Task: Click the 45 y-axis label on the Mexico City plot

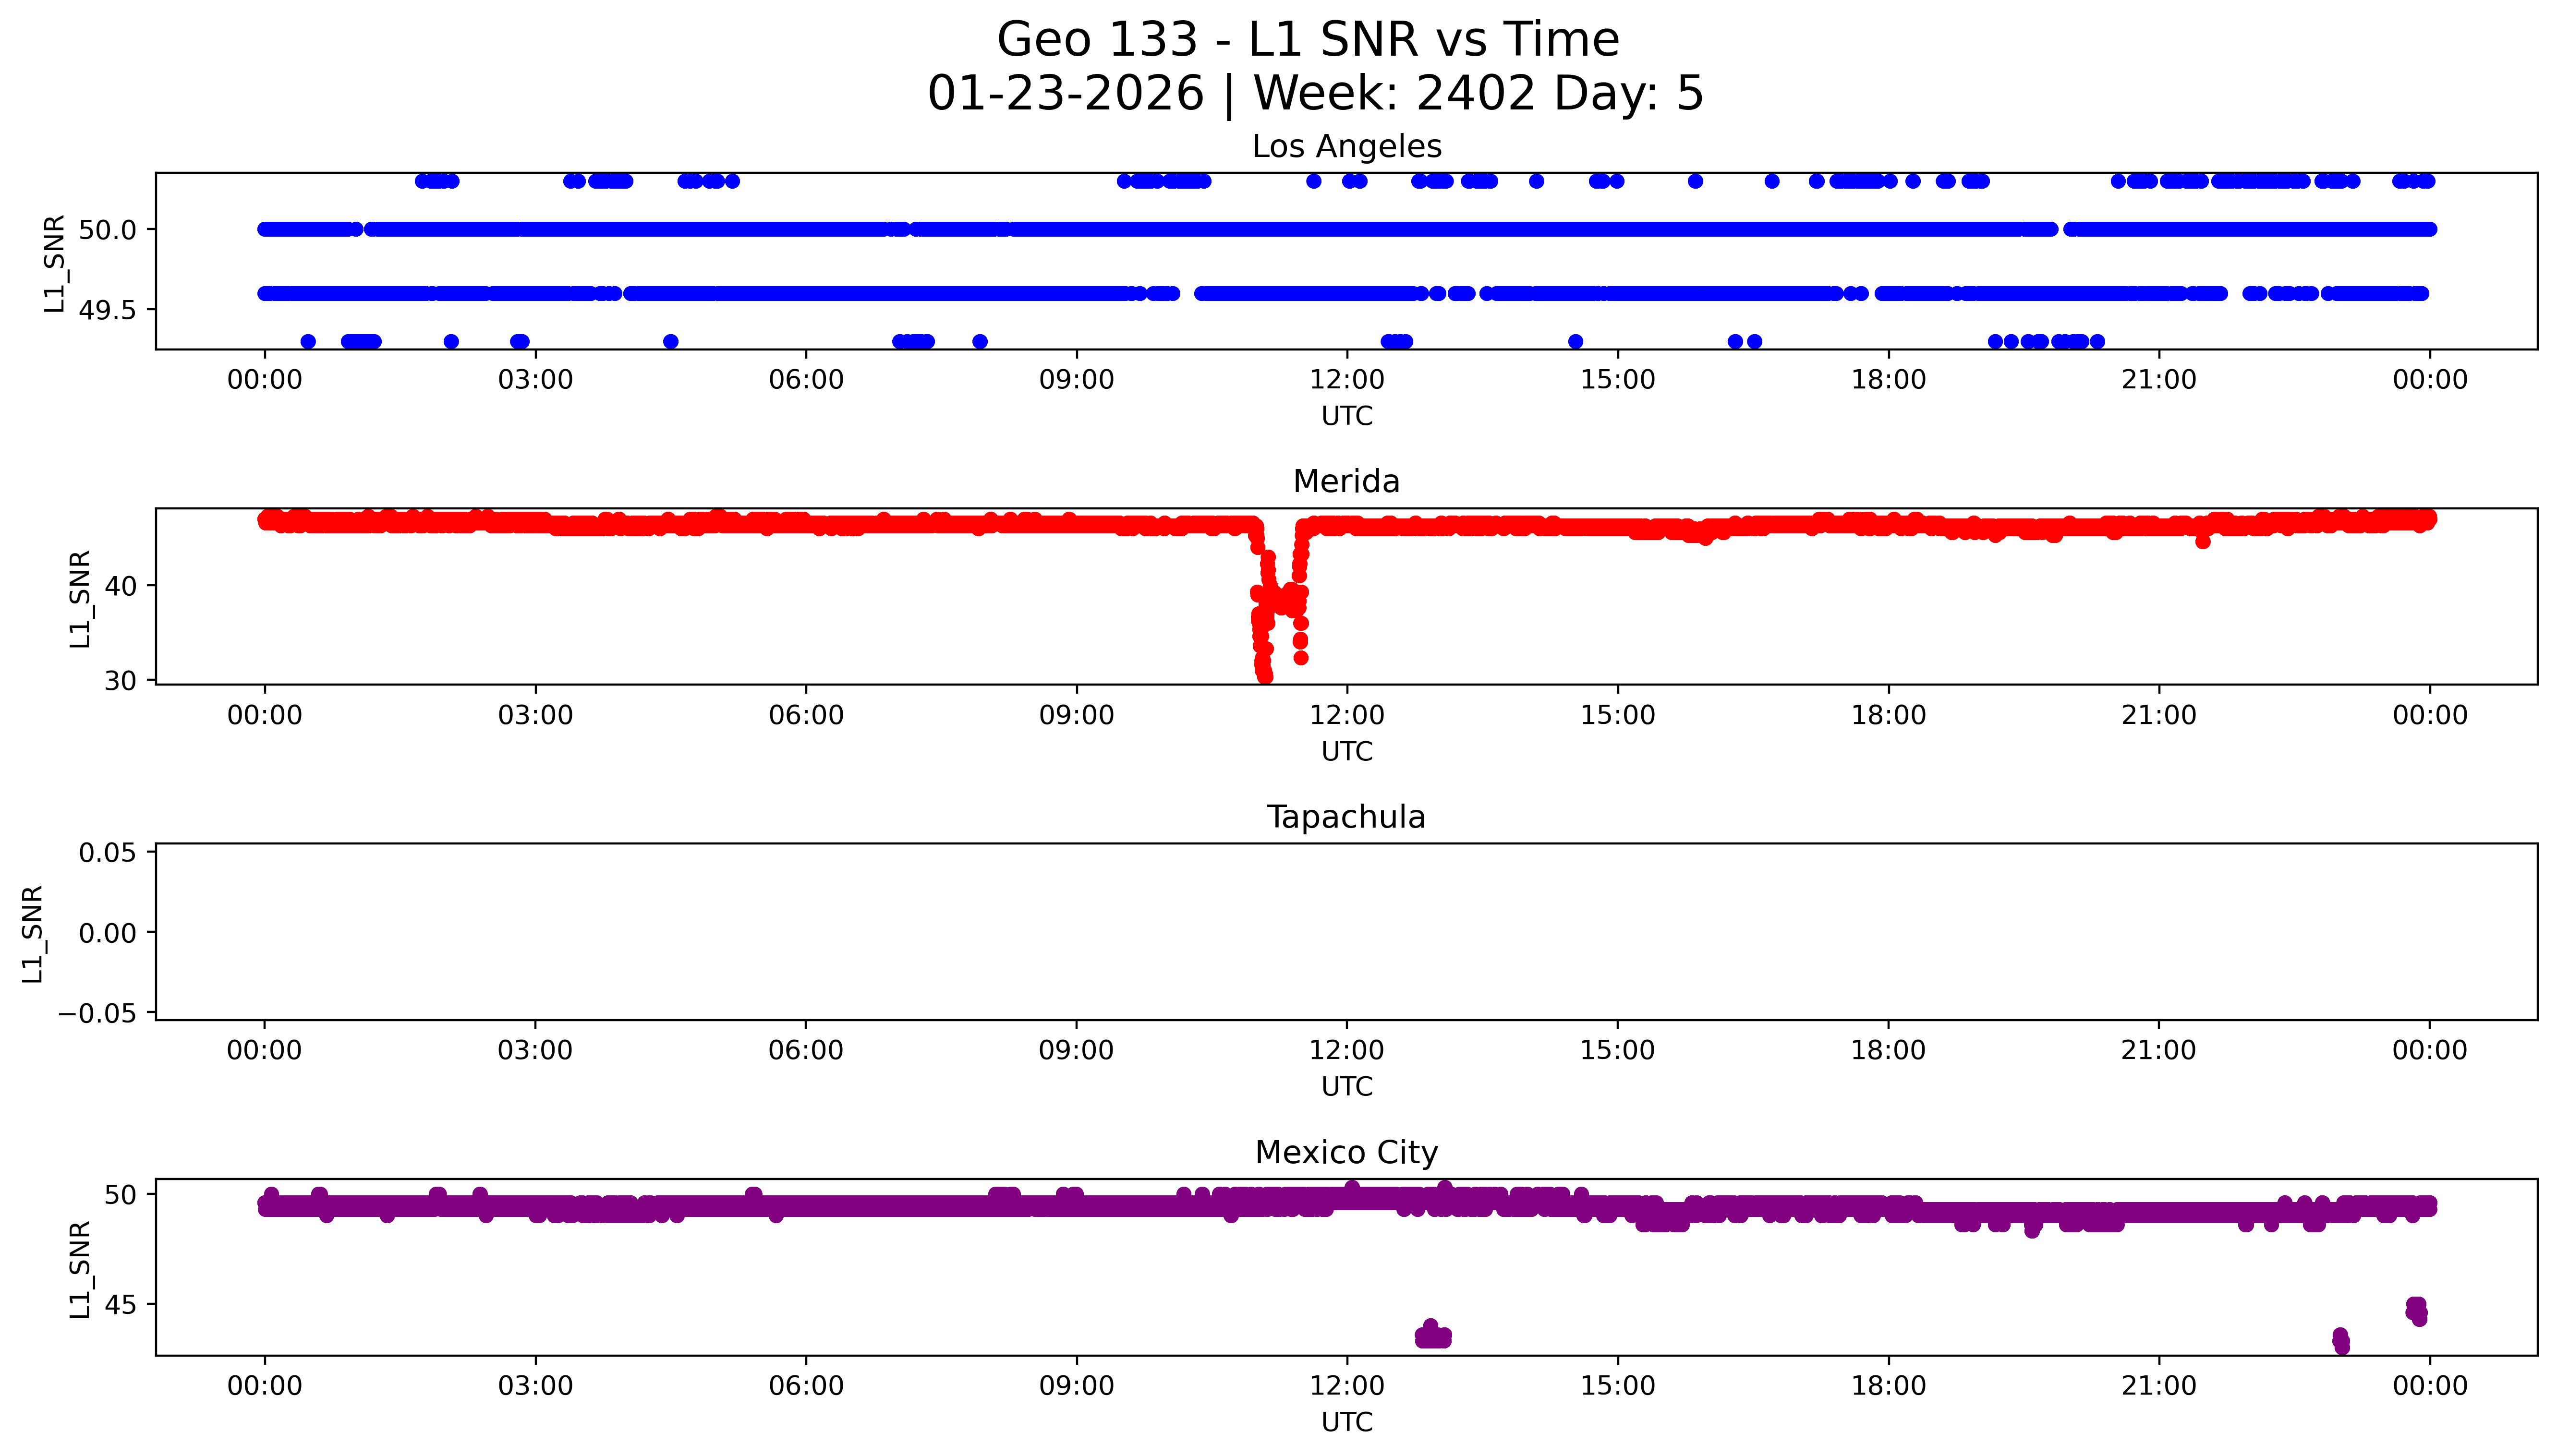Action: 121,1305
